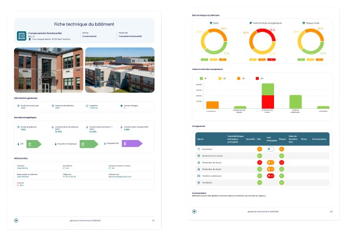Click the Couverture roof icon in components table
The width and height of the screenshot is (354, 244).
point(198,149)
